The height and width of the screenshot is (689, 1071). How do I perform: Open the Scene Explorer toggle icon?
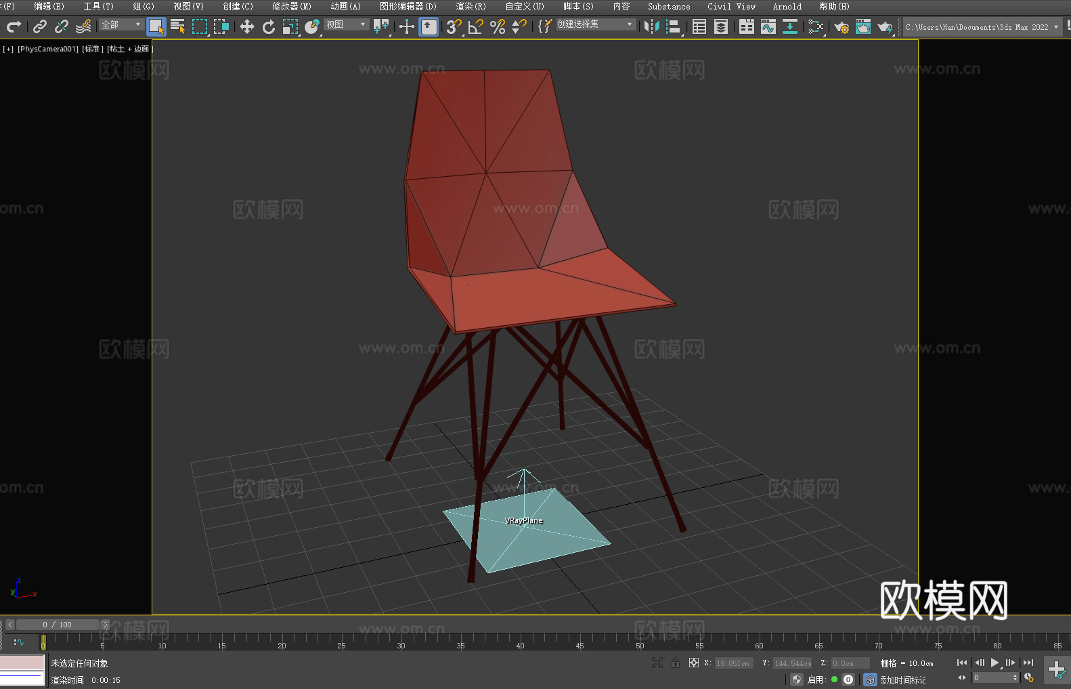[x=699, y=26]
